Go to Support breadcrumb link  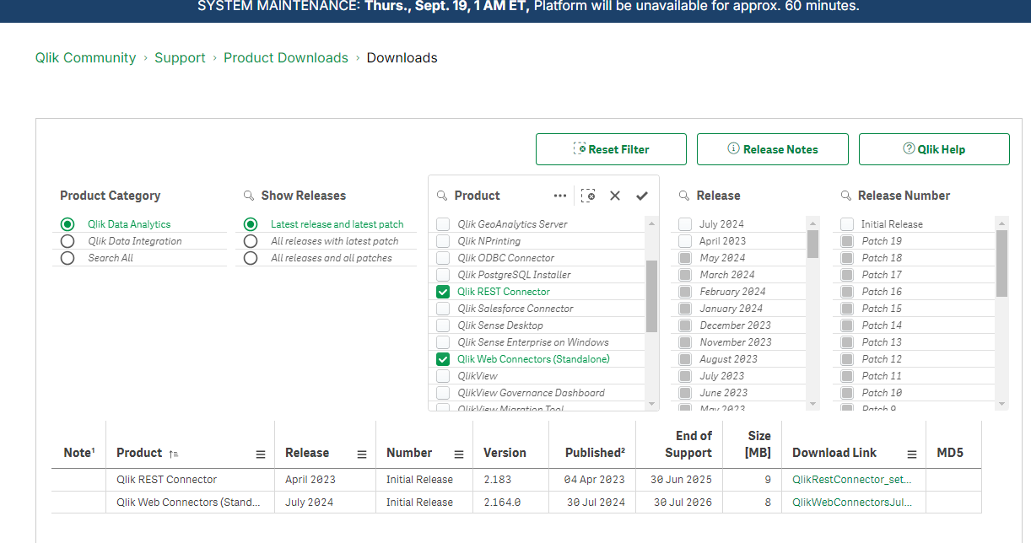[180, 58]
